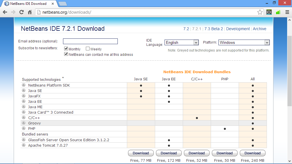This screenshot has width=292, height=164.
Task: Open info icon for JavaFX
Action: tap(24, 96)
